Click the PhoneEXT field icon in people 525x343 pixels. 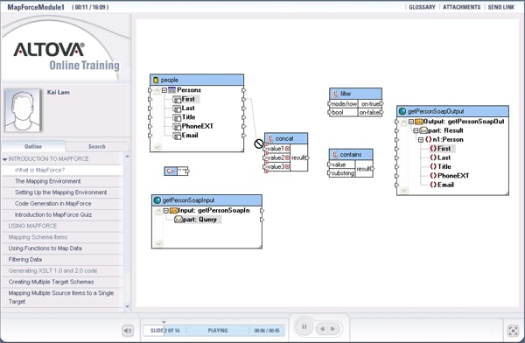pyautogui.click(x=177, y=127)
